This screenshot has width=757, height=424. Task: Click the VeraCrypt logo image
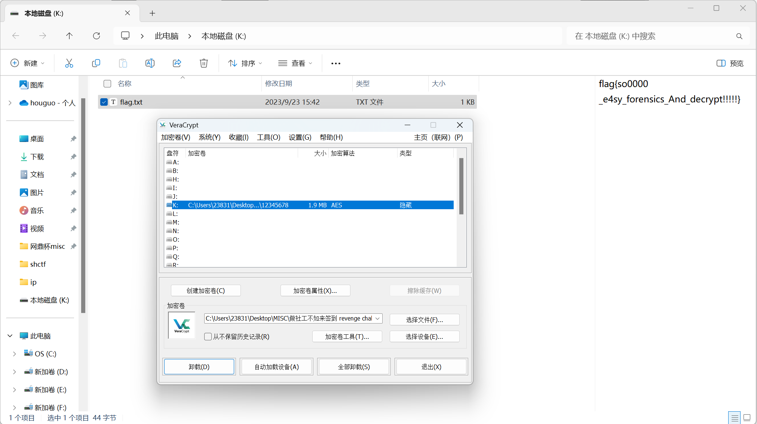[x=182, y=325]
